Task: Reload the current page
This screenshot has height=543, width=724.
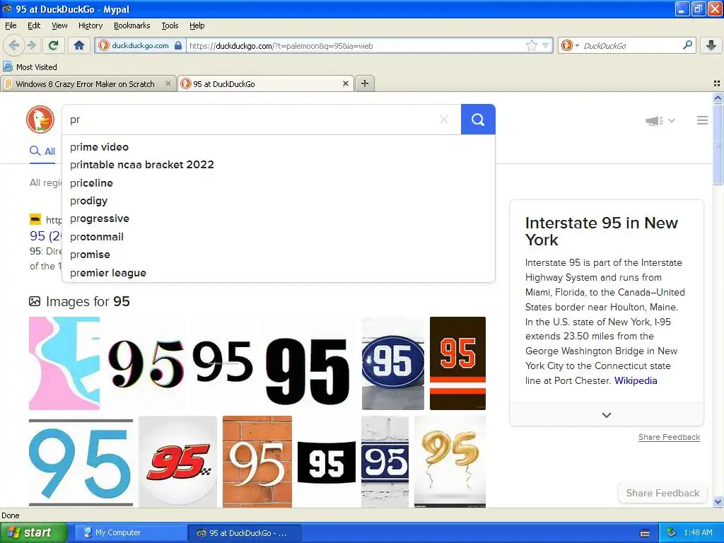Action: pos(54,45)
